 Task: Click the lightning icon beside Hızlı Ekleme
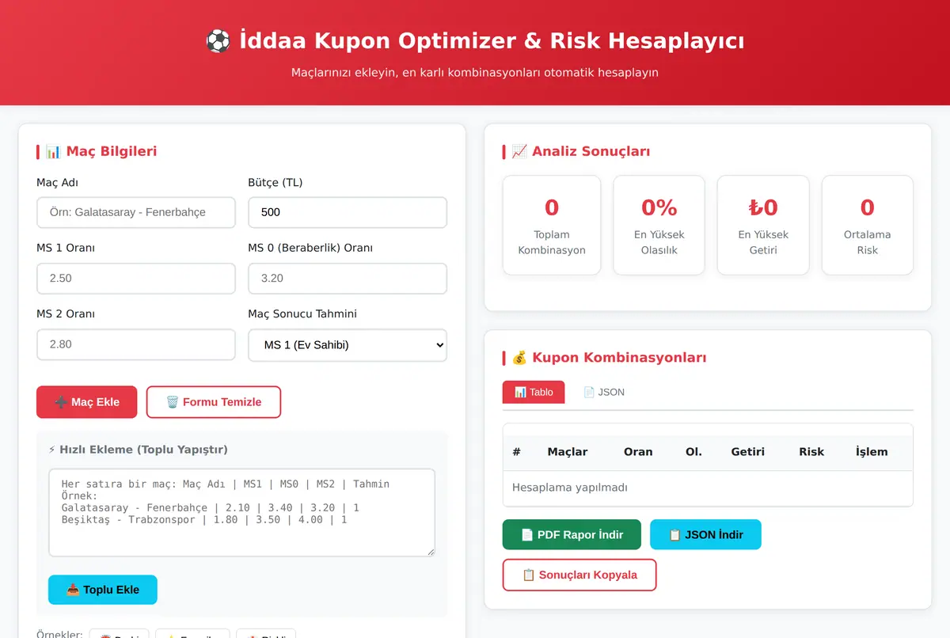coord(52,450)
